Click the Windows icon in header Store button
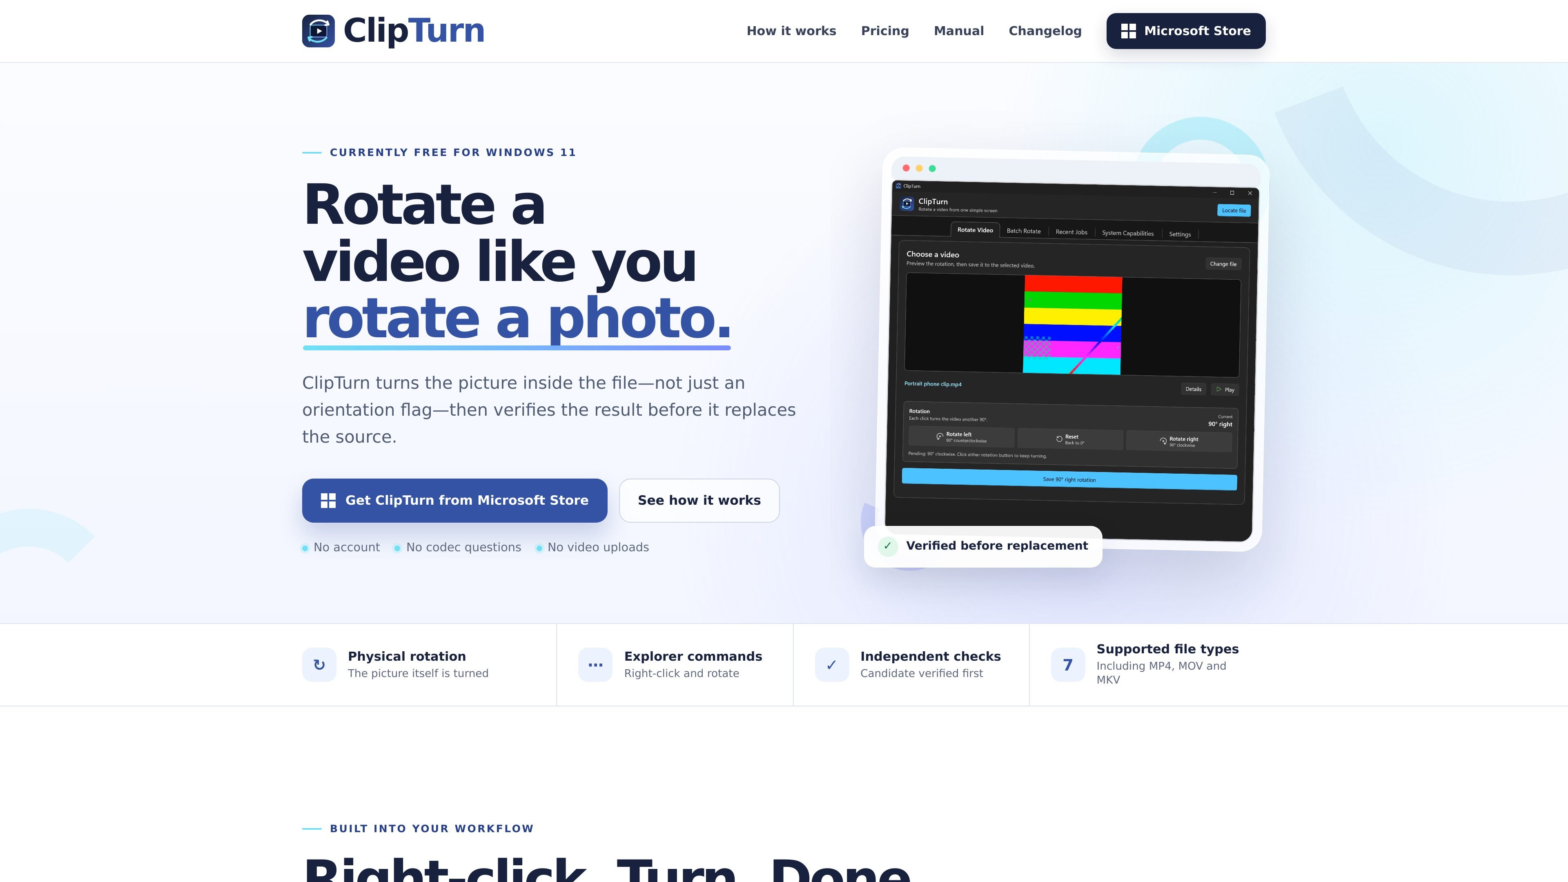The image size is (1568, 882). (x=1129, y=31)
